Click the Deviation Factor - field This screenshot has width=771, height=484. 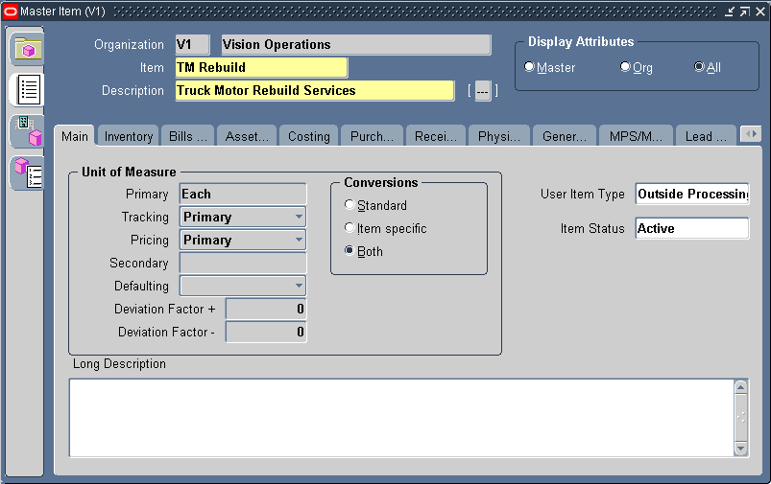[x=266, y=332]
